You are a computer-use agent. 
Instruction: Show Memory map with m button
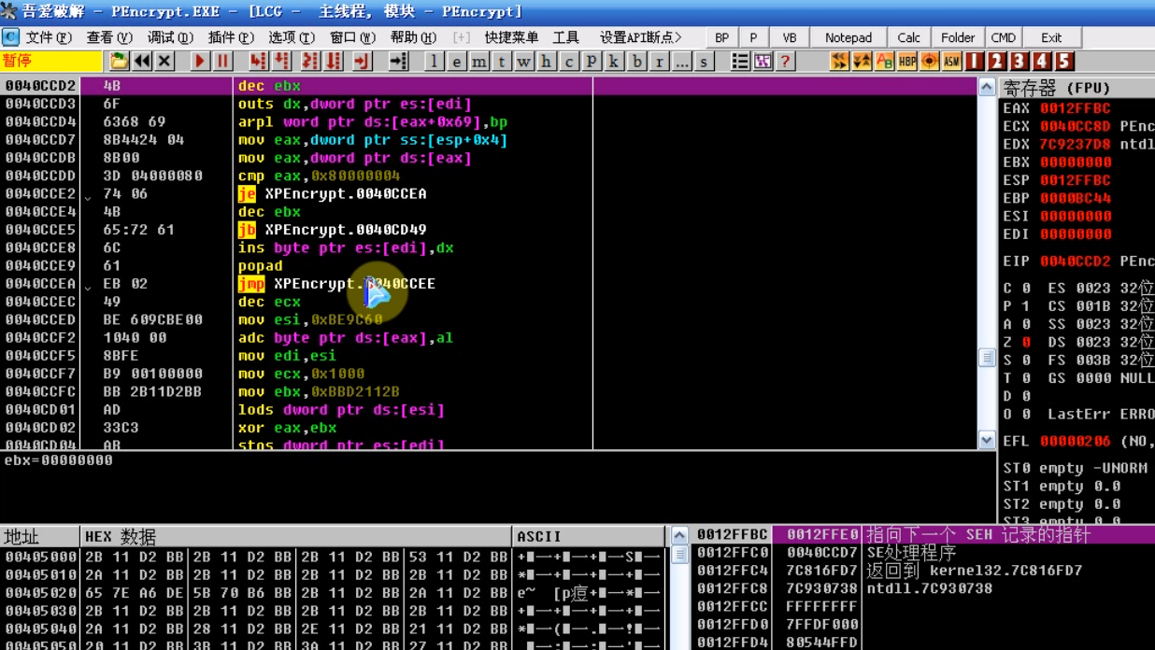[478, 61]
